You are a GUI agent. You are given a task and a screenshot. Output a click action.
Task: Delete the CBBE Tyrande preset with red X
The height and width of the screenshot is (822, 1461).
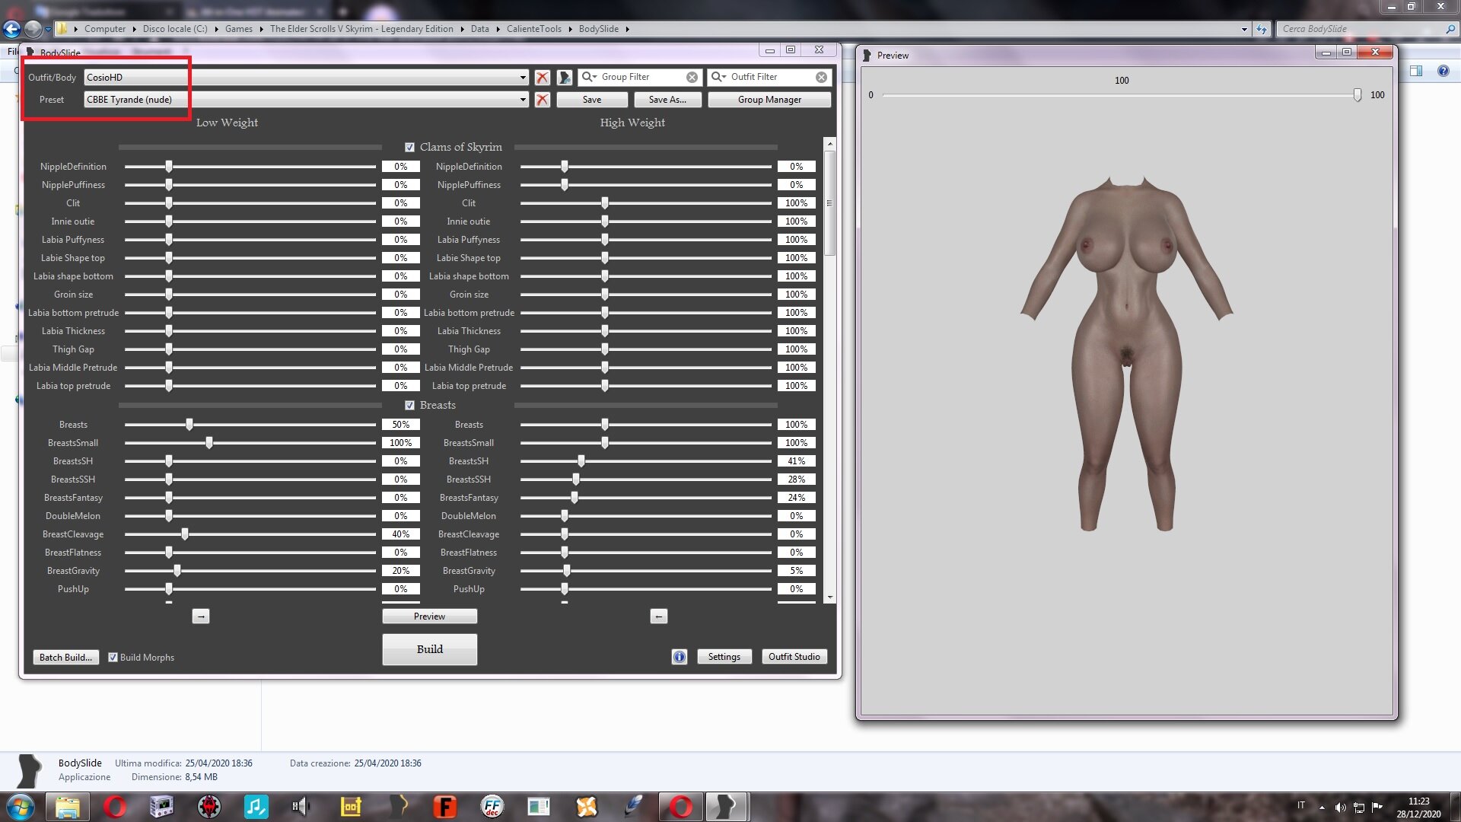[x=542, y=100]
